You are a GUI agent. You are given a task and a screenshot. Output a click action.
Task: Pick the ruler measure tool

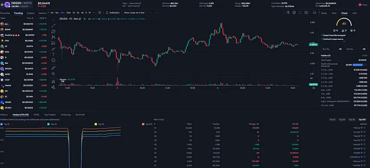(x=53, y=68)
